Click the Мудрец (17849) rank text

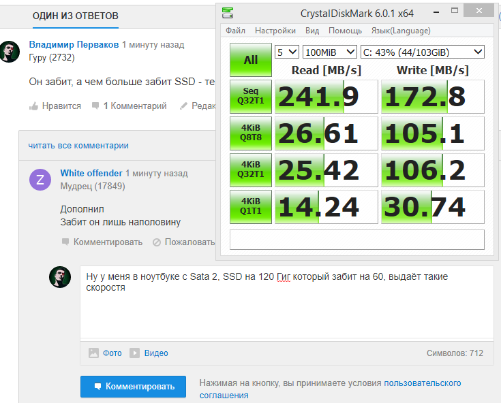point(93,187)
